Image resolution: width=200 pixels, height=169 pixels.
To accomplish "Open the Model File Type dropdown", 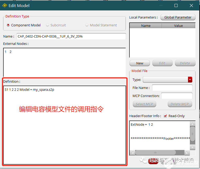I will click(190, 80).
